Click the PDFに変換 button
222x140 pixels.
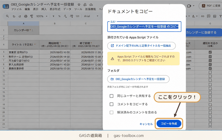[x=211, y=6]
